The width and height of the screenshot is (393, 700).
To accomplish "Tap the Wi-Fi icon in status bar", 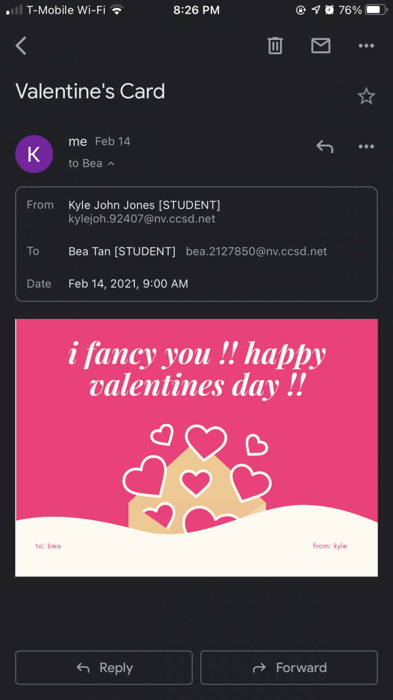I will 116,10.
